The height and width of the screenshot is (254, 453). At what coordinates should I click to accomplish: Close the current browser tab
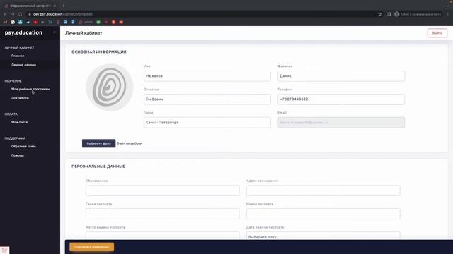coord(55,6)
